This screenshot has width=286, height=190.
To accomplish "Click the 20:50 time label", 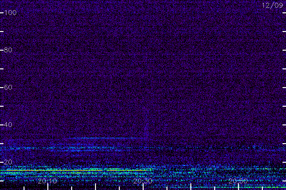I will 238,181.
